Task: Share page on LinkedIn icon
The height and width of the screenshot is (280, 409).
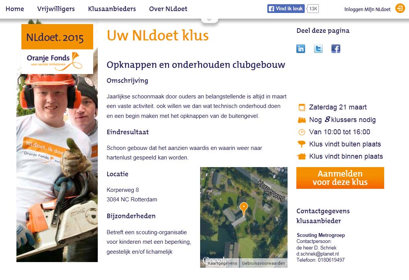Action: click(301, 49)
